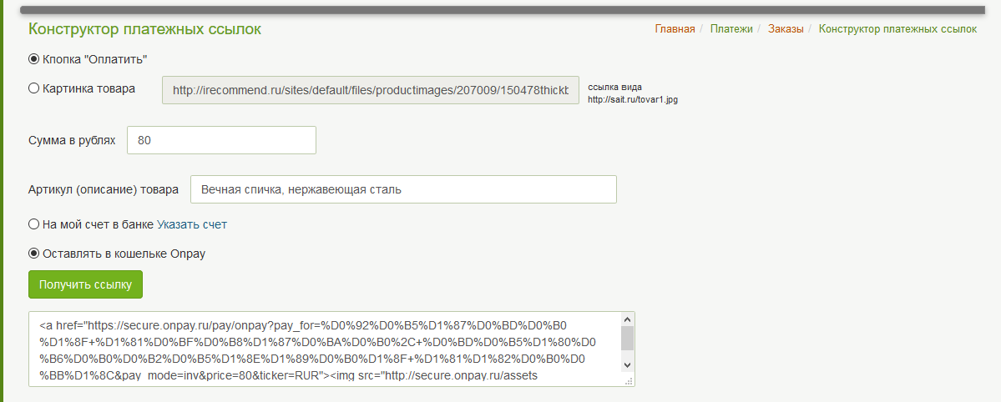This screenshot has width=1001, height=402.
Task: Go to Главная in breadcrumbs
Action: tap(675, 29)
